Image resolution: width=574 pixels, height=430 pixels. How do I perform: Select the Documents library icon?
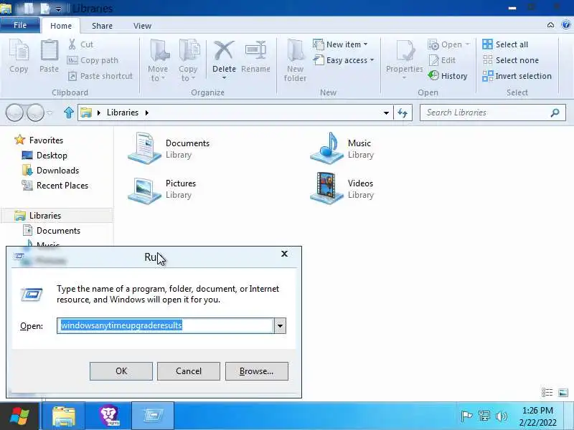(x=145, y=148)
